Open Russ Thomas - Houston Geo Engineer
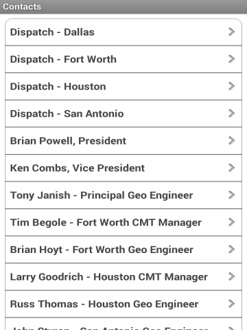Viewport: 247px width, 330px height. (x=123, y=304)
